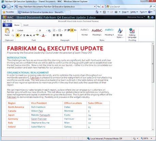The width and height of the screenshot is (156, 141).
Task: Toggle left-to-right text direction
Action: 72,30
